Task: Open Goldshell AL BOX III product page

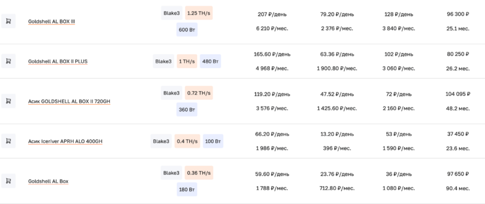Action: point(51,21)
